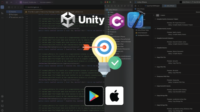Open the Xcode issue navigator
The height and width of the screenshot is (112, 200).
click(x=118, y=6)
